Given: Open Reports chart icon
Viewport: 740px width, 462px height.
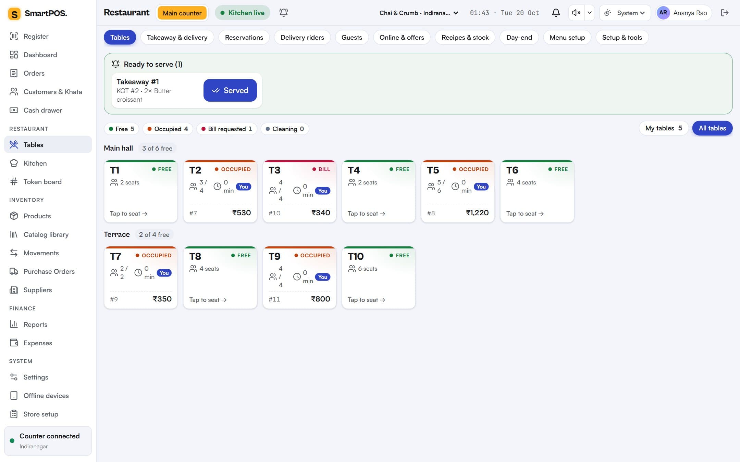Looking at the screenshot, I should point(14,324).
